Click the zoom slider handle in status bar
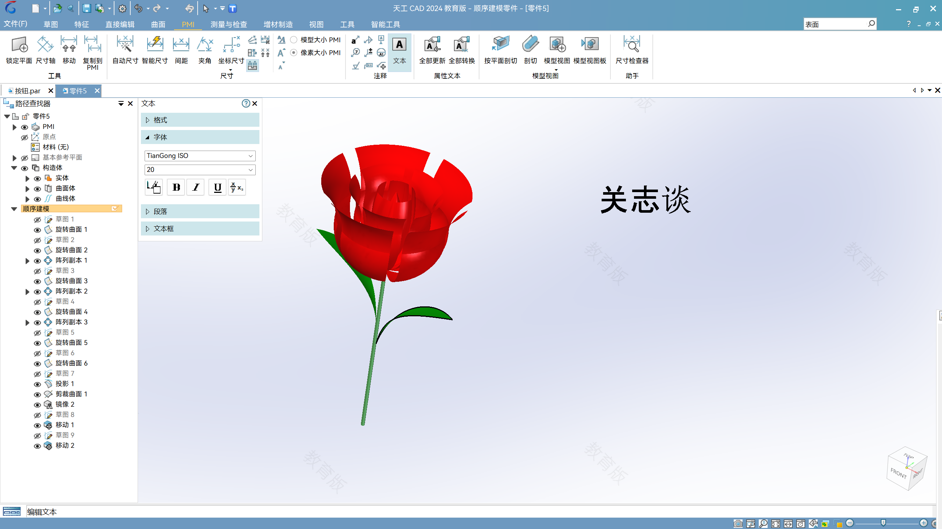Viewport: 942px width, 529px height. pos(883,523)
